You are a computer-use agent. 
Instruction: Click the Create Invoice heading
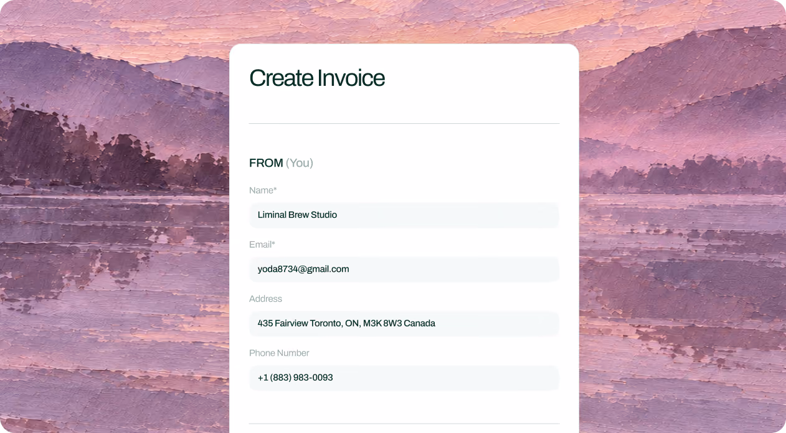(317, 78)
